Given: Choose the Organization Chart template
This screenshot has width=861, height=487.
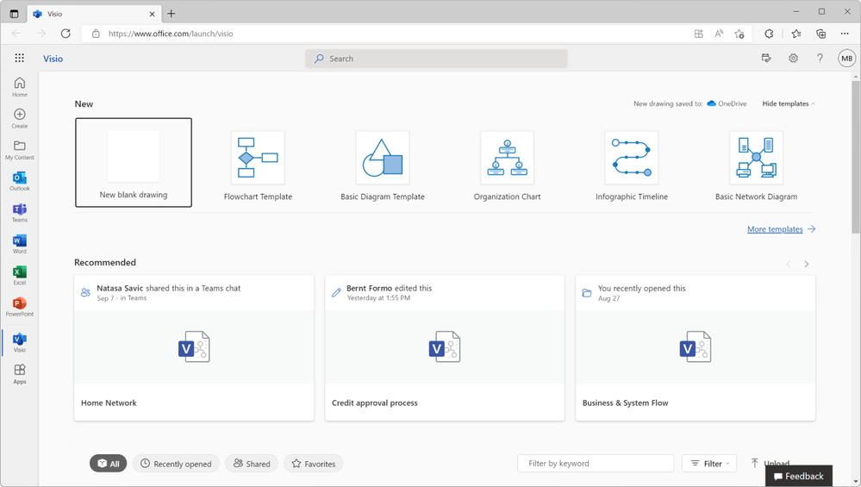Looking at the screenshot, I should (x=508, y=165).
